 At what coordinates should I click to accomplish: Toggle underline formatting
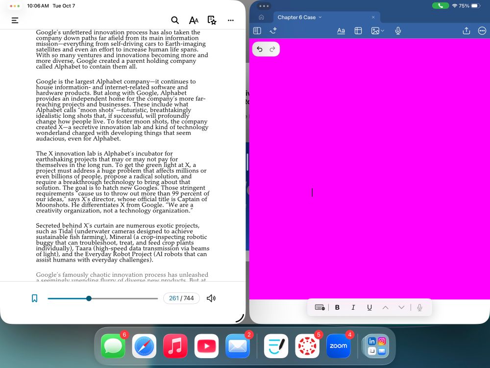369,307
